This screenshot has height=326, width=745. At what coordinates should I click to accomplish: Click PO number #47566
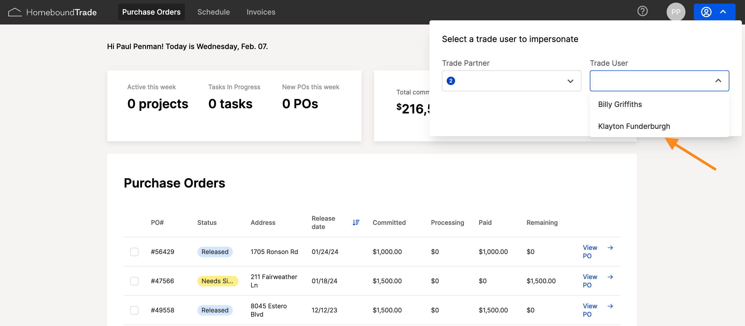point(162,281)
